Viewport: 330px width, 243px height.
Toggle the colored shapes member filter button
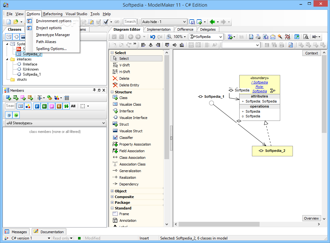(28, 106)
